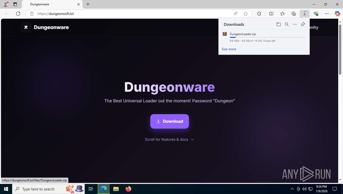Open the browser profile icon

tap(5, 4)
